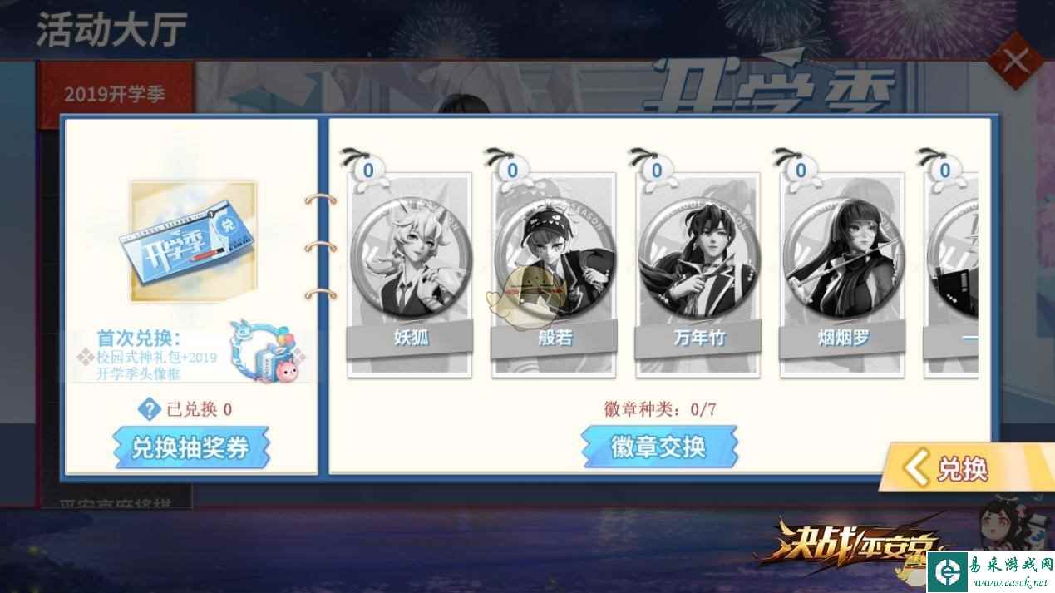
Task: Close the activity hall with X
Action: pyautogui.click(x=1016, y=60)
